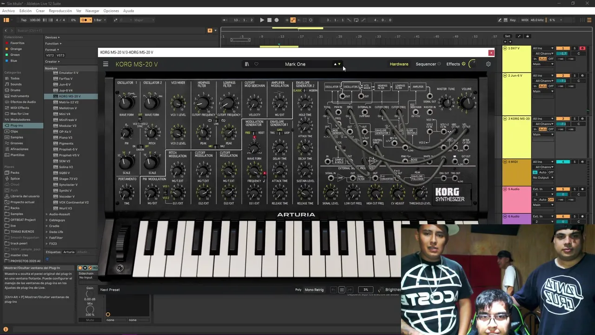Screen dimensions: 595x335
Task: Open the Reproducción menu
Action: coord(60,11)
